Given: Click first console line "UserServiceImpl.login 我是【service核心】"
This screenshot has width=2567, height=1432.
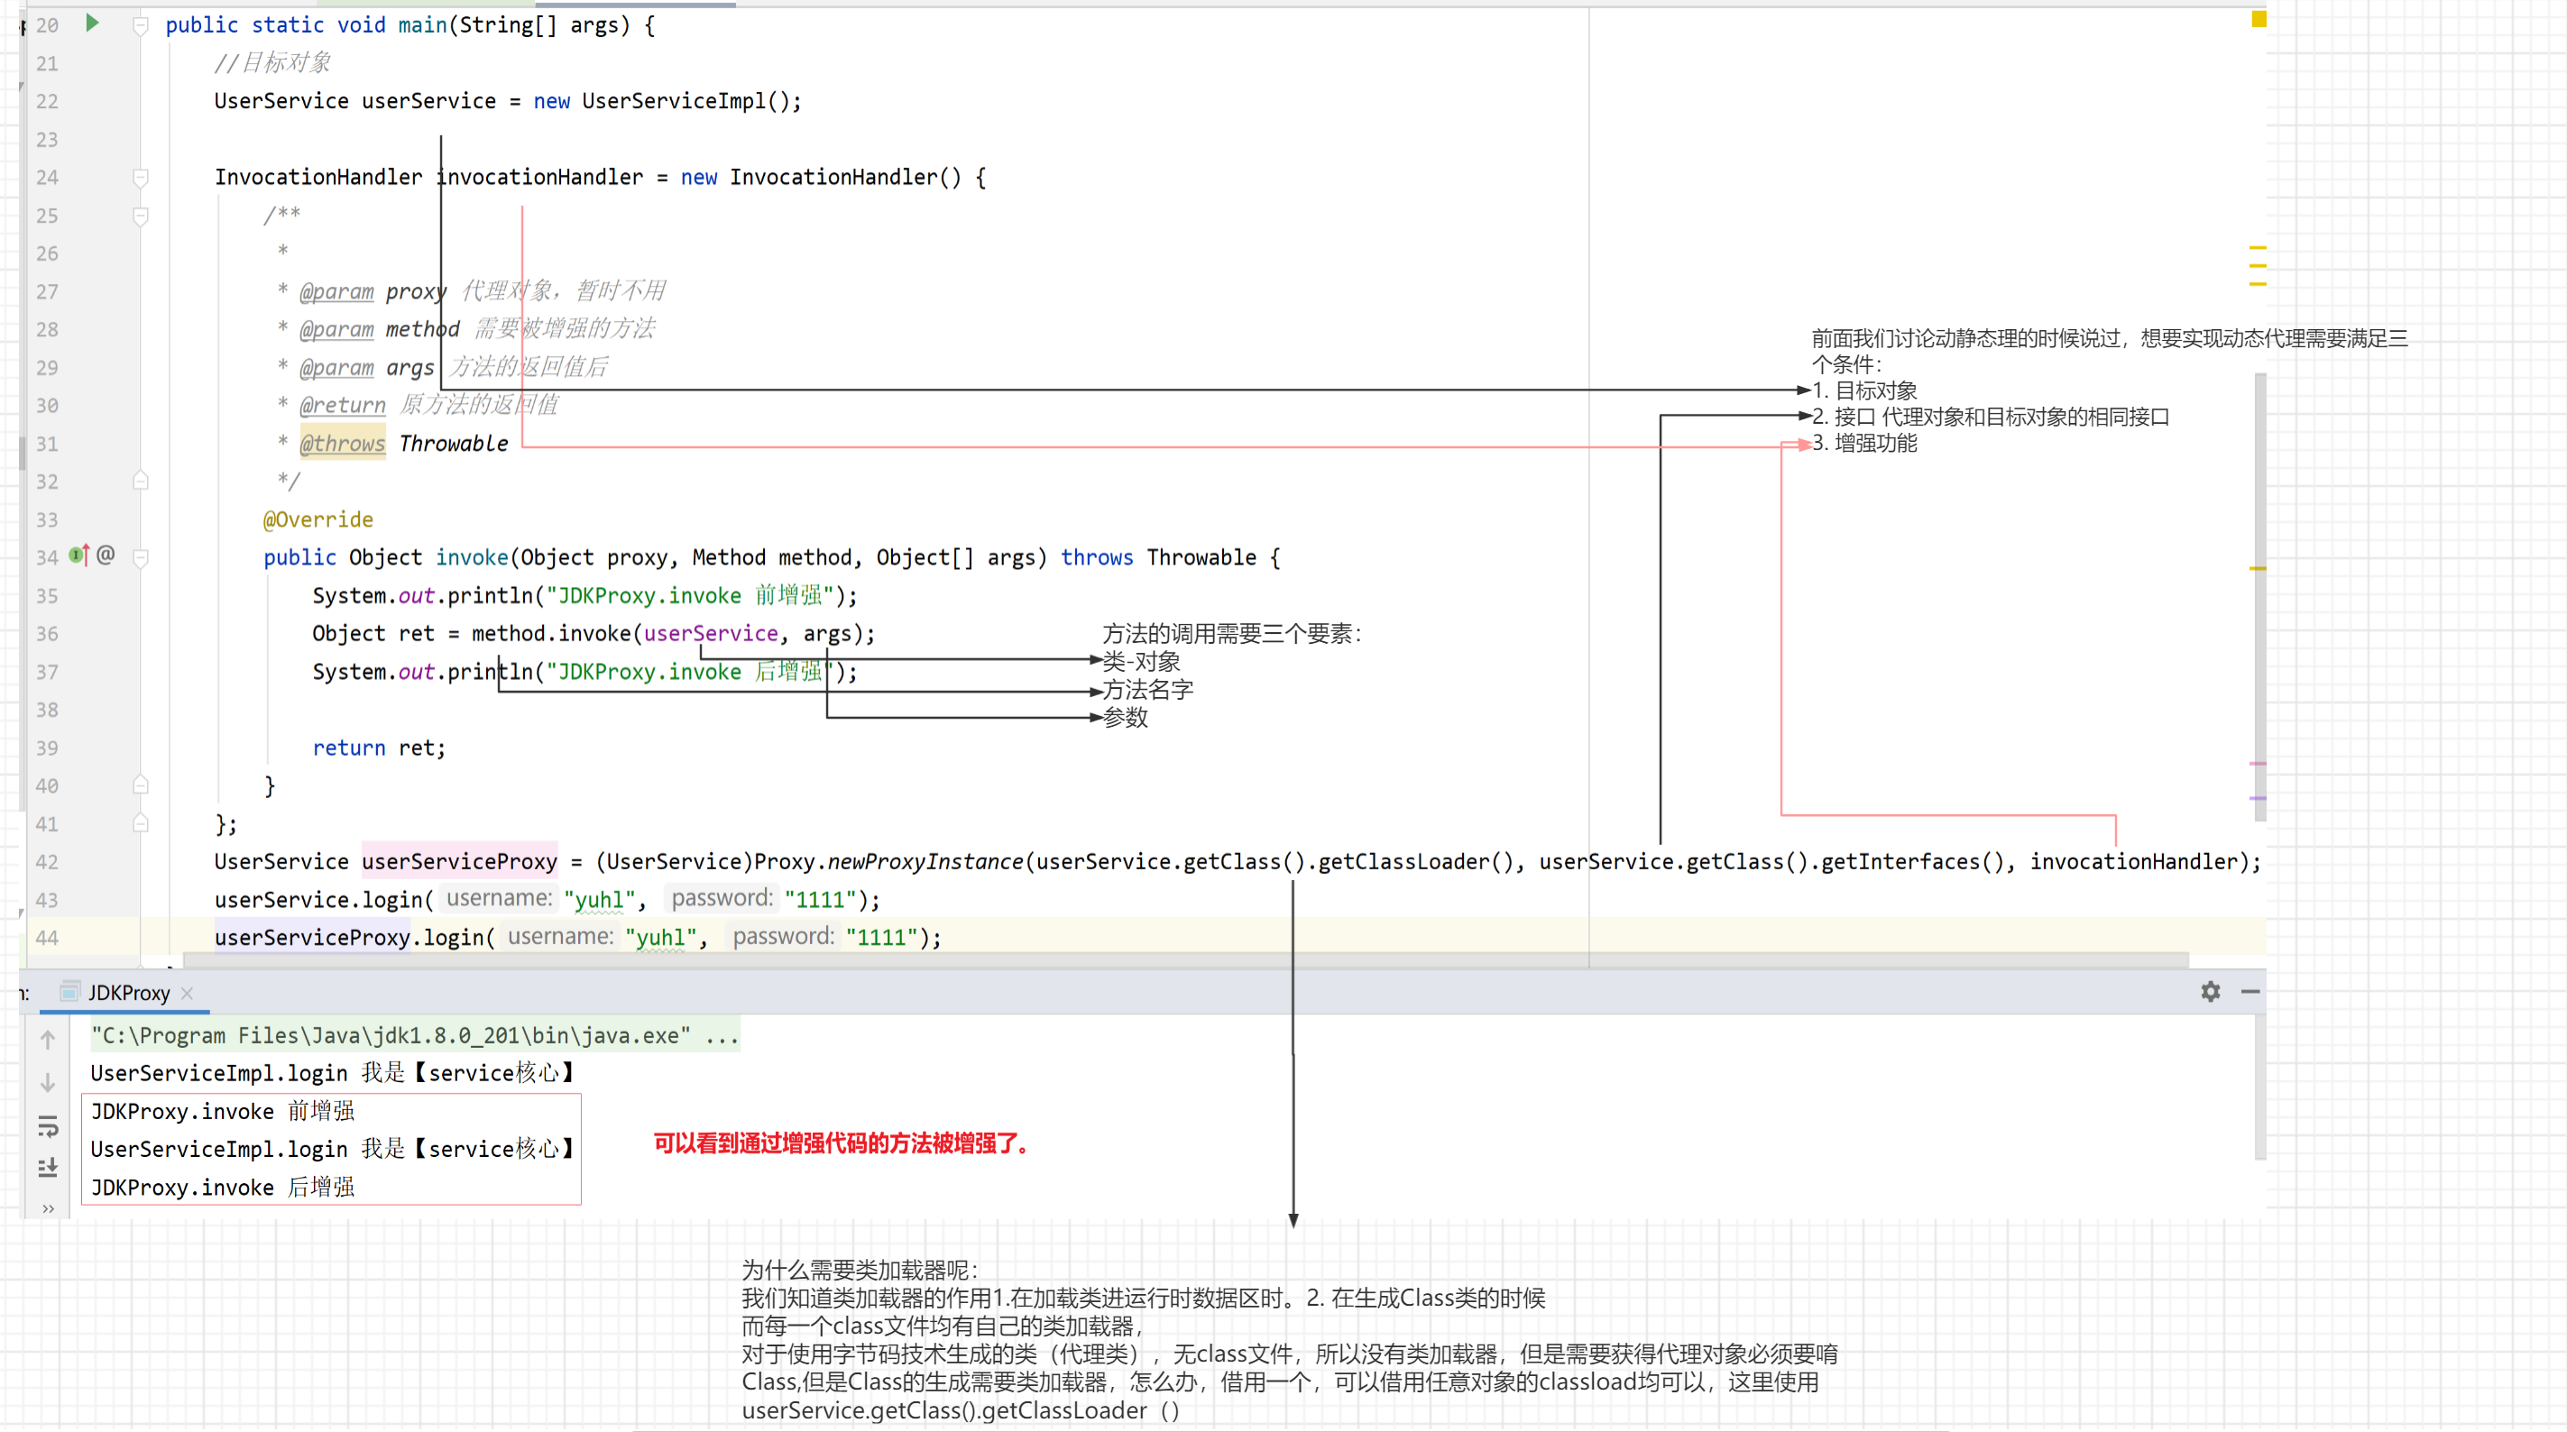Looking at the screenshot, I should click(334, 1072).
